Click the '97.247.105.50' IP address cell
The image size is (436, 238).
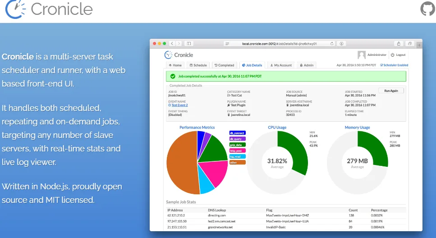pos(177,221)
